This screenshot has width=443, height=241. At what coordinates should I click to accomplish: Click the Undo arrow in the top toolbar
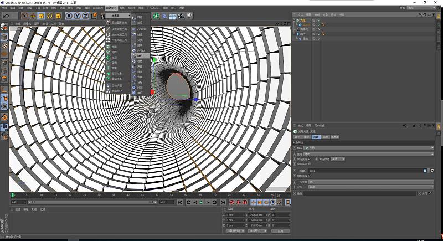tap(6, 16)
